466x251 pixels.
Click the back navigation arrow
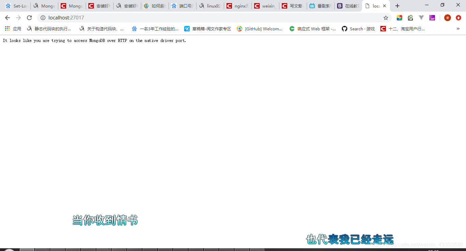tap(7, 18)
